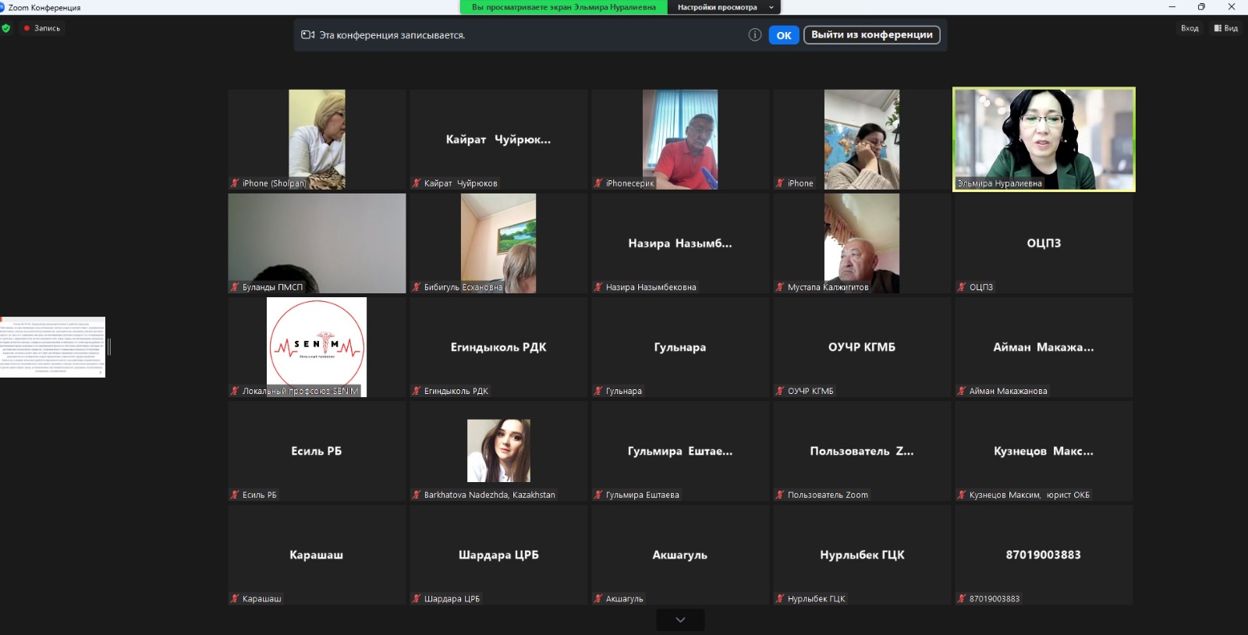Screen dimensions: 1248x635
Task: Click muted mic icon on Кайрат Чуйрюков tile
Action: [417, 183]
